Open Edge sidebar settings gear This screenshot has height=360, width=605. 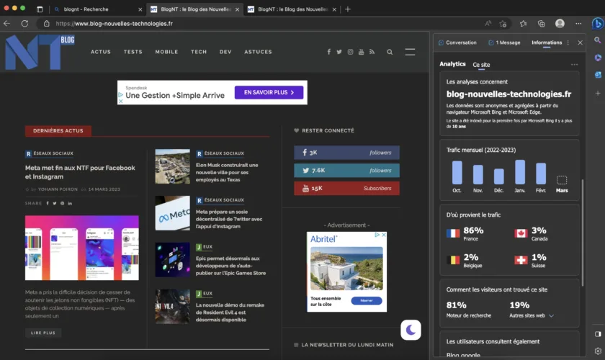597,351
